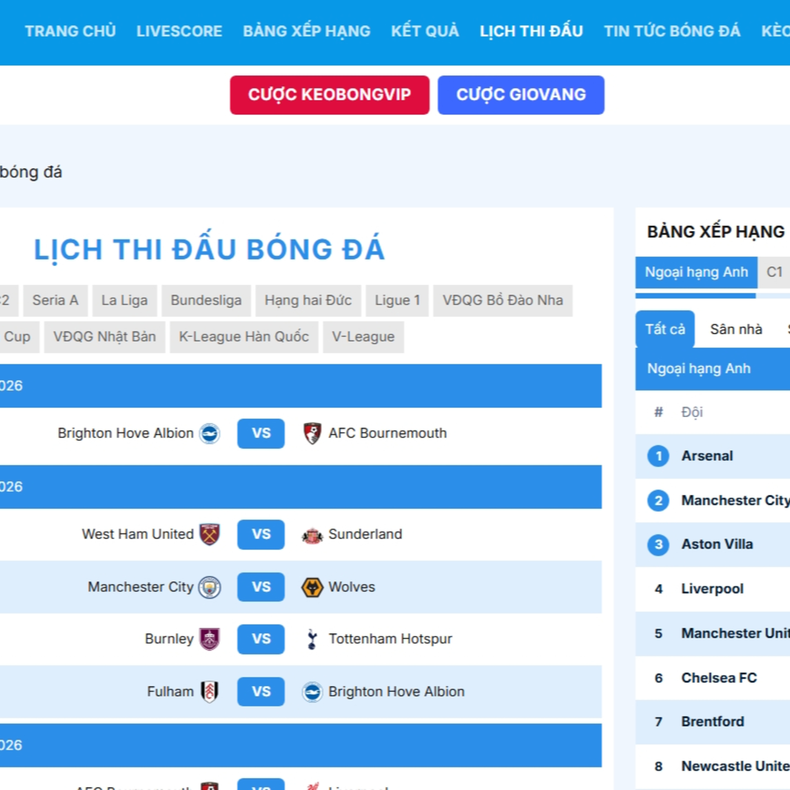This screenshot has height=790, width=790.
Task: Switch standings to the C1 tab
Action: [774, 272]
